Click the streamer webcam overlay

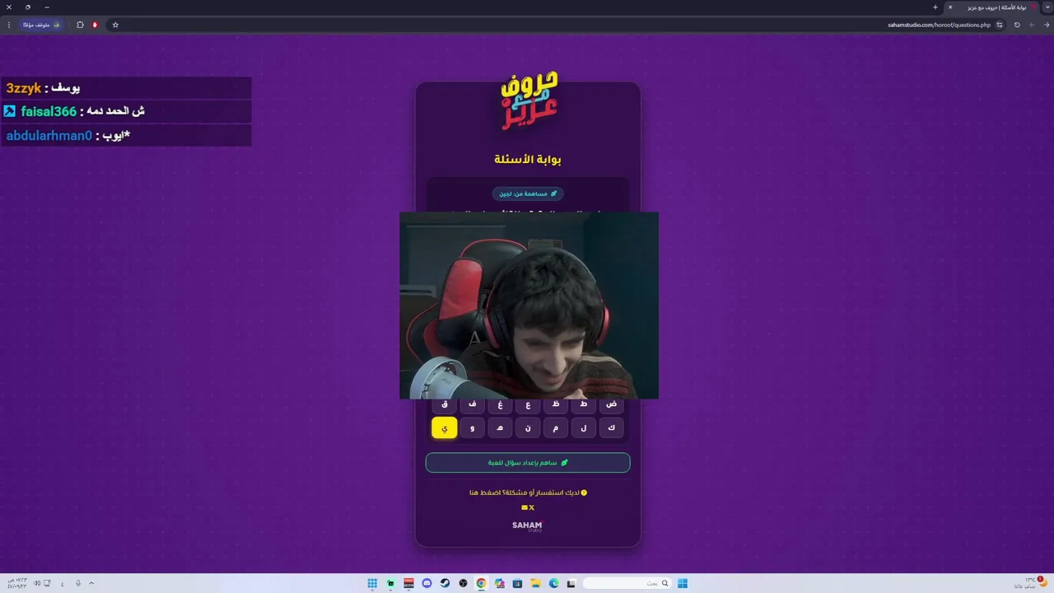[x=529, y=306]
